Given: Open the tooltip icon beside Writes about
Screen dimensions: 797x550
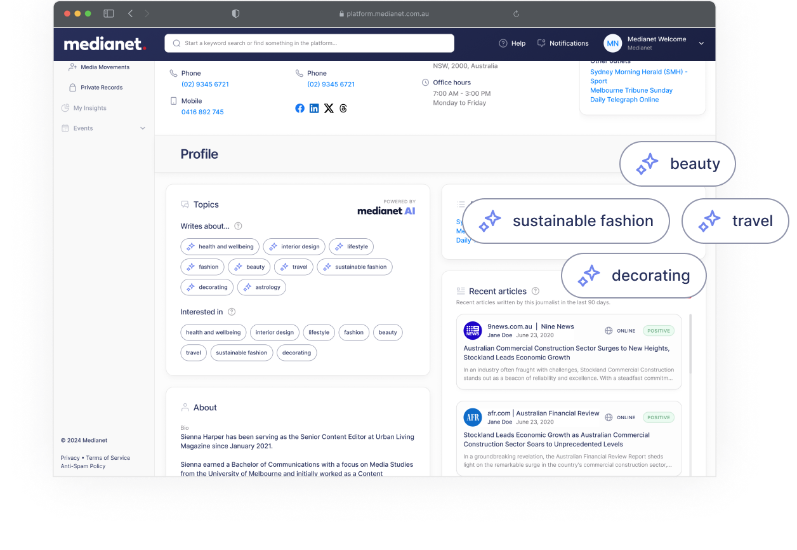Looking at the screenshot, I should click(x=238, y=226).
